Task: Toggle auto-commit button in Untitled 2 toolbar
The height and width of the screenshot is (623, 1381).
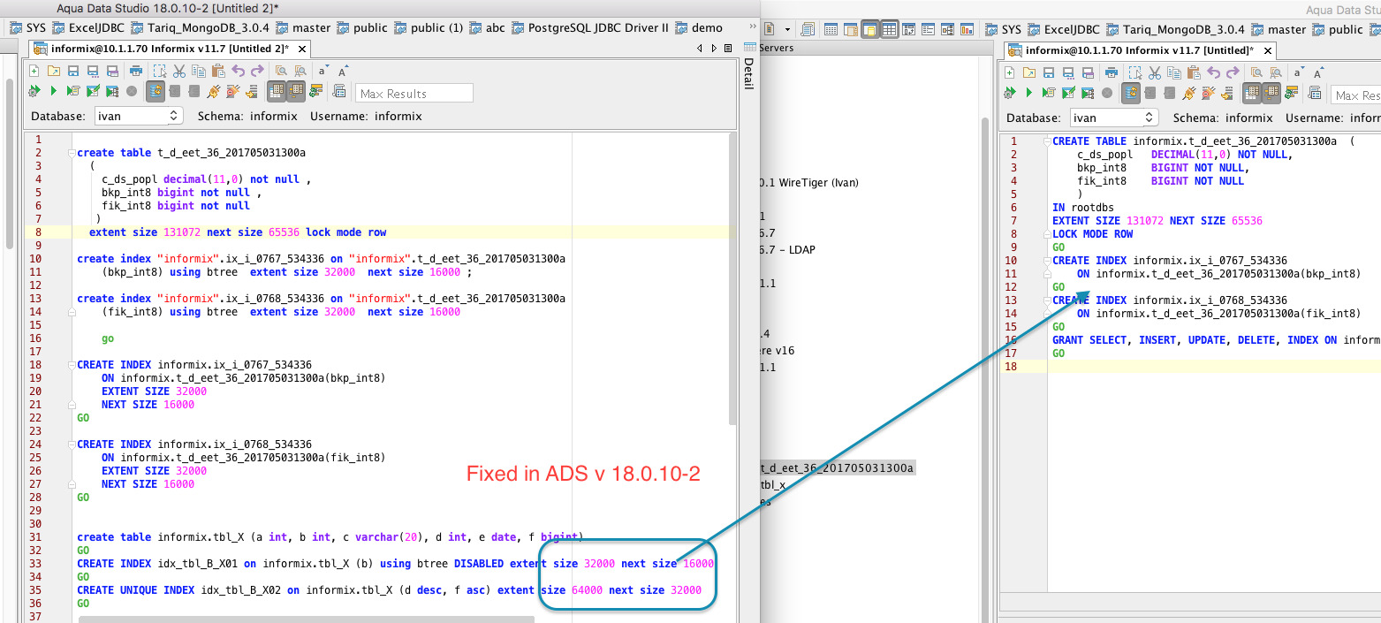Action: 155,91
